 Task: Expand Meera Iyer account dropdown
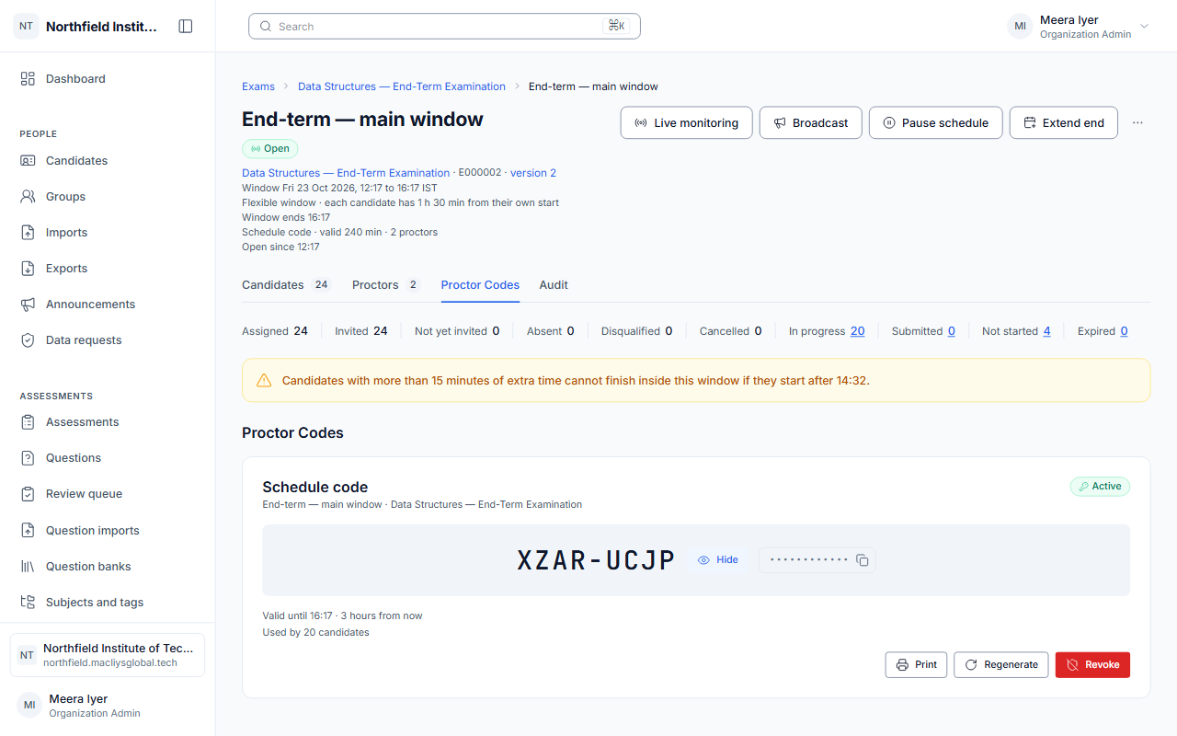[x=1079, y=27]
